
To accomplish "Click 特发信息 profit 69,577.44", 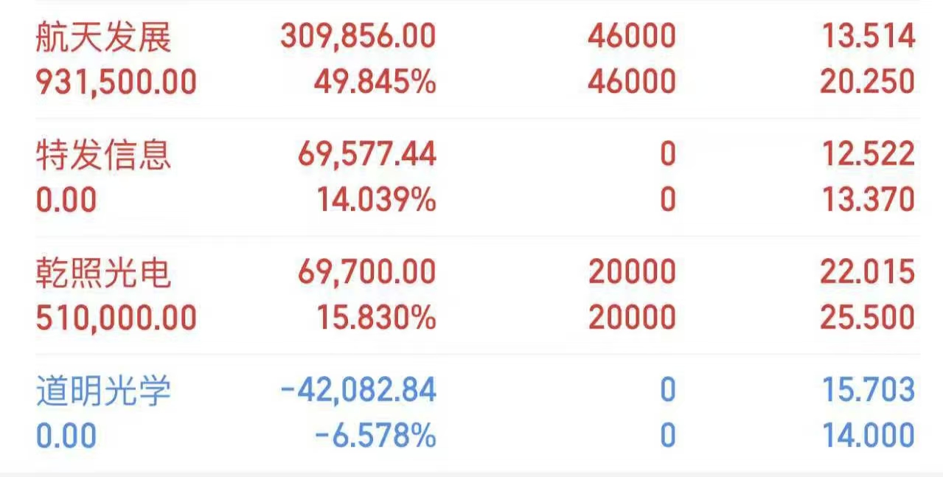I will (366, 155).
